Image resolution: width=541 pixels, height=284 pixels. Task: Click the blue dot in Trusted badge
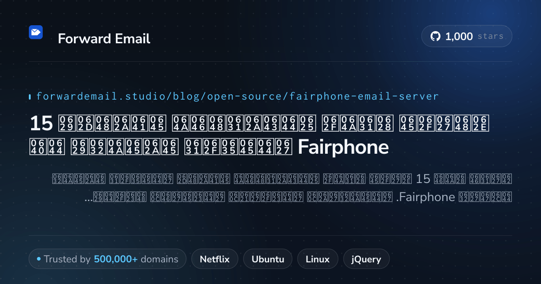(x=39, y=259)
